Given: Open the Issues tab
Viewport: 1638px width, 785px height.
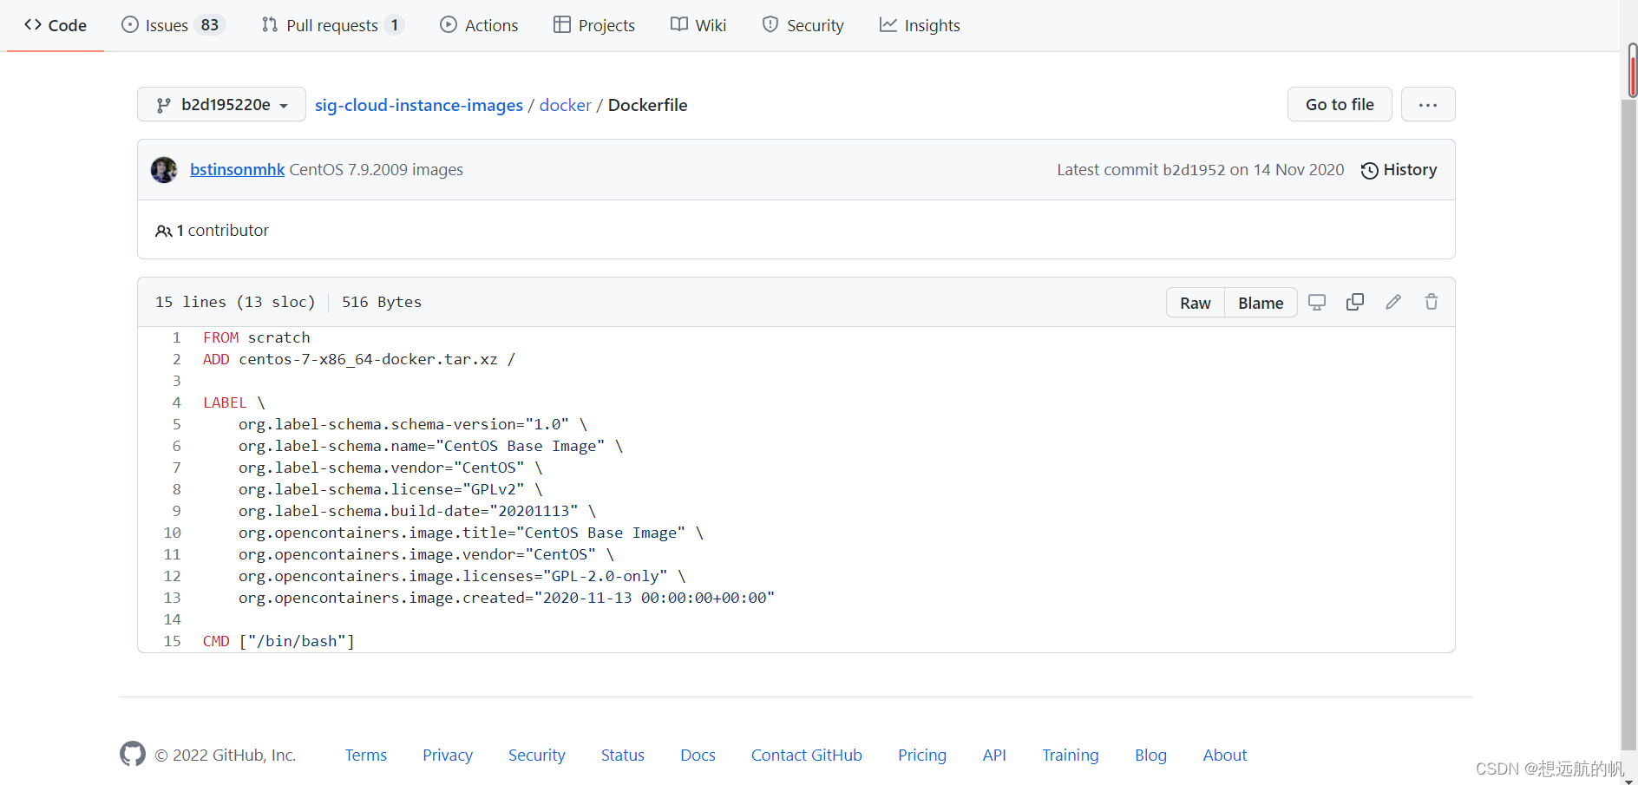Looking at the screenshot, I should point(173,25).
